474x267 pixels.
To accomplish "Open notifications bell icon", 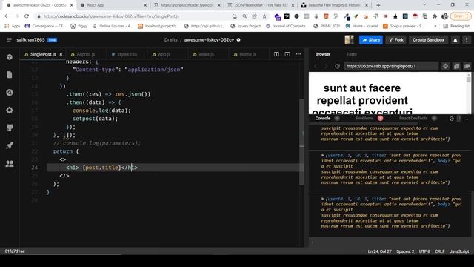I will tap(455, 39).
